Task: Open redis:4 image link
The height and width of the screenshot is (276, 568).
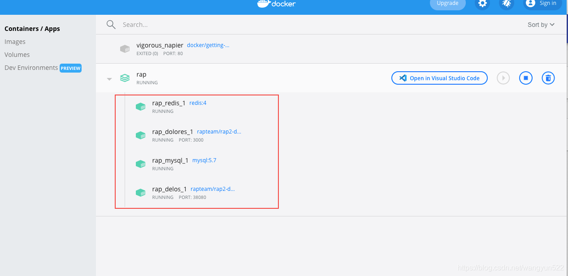Action: (x=198, y=103)
